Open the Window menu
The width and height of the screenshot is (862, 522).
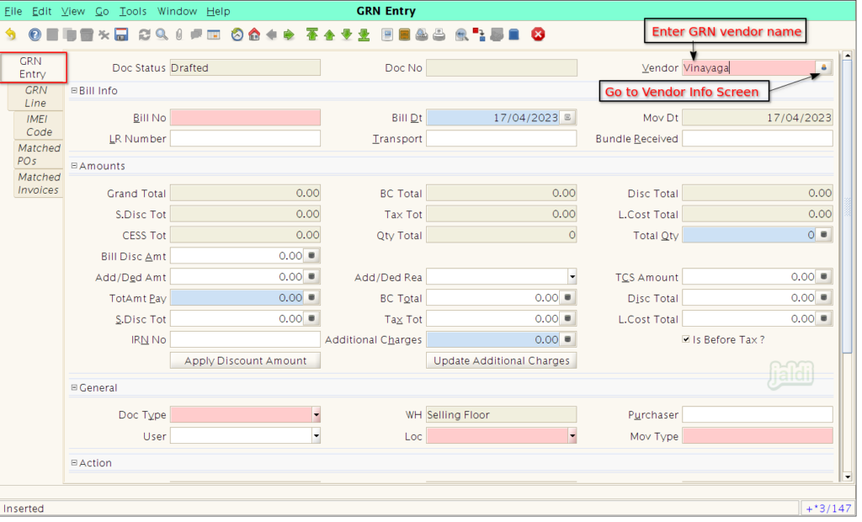pyautogui.click(x=177, y=11)
